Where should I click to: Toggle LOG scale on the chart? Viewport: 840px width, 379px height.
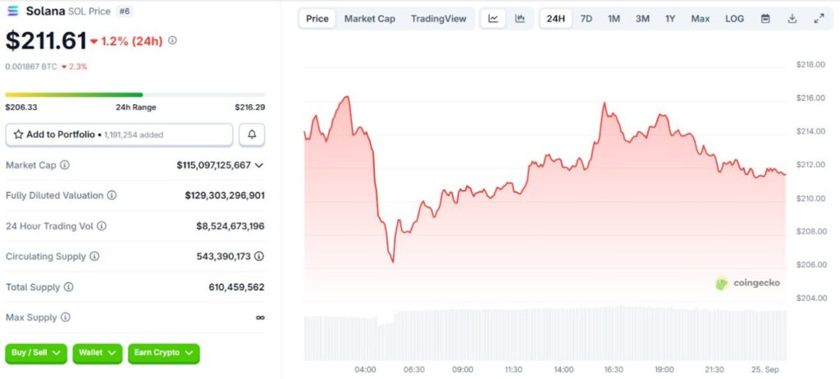(x=734, y=19)
